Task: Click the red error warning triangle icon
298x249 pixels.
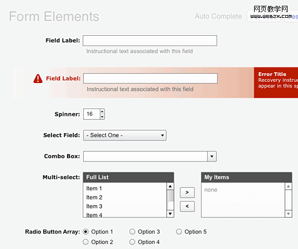Action: point(38,78)
